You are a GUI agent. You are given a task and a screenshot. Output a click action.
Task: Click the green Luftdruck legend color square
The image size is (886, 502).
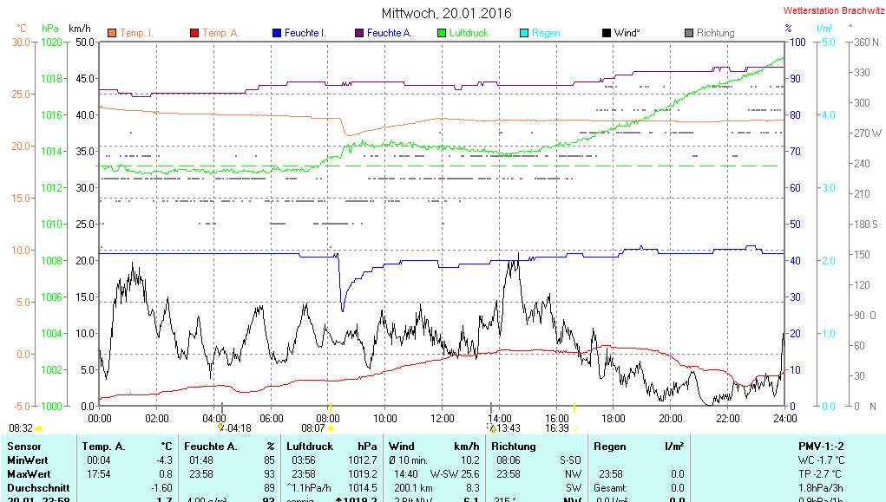point(442,33)
